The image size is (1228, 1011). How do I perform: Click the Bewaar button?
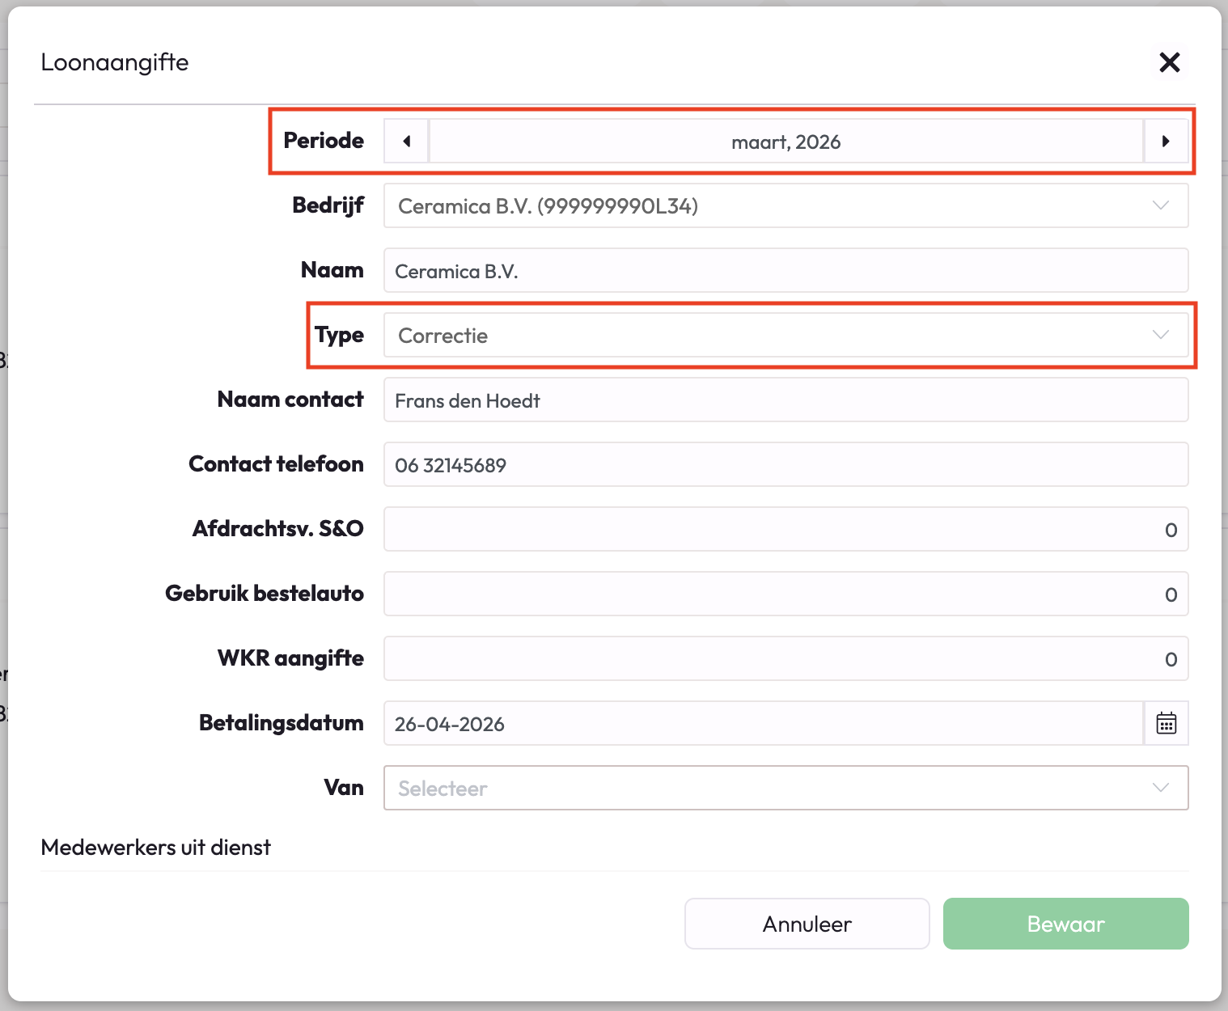pyautogui.click(x=1065, y=924)
